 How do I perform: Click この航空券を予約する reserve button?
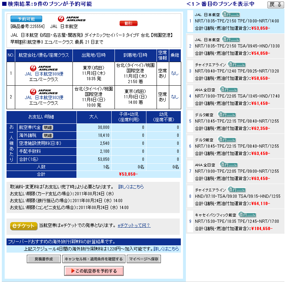pos(94,271)
